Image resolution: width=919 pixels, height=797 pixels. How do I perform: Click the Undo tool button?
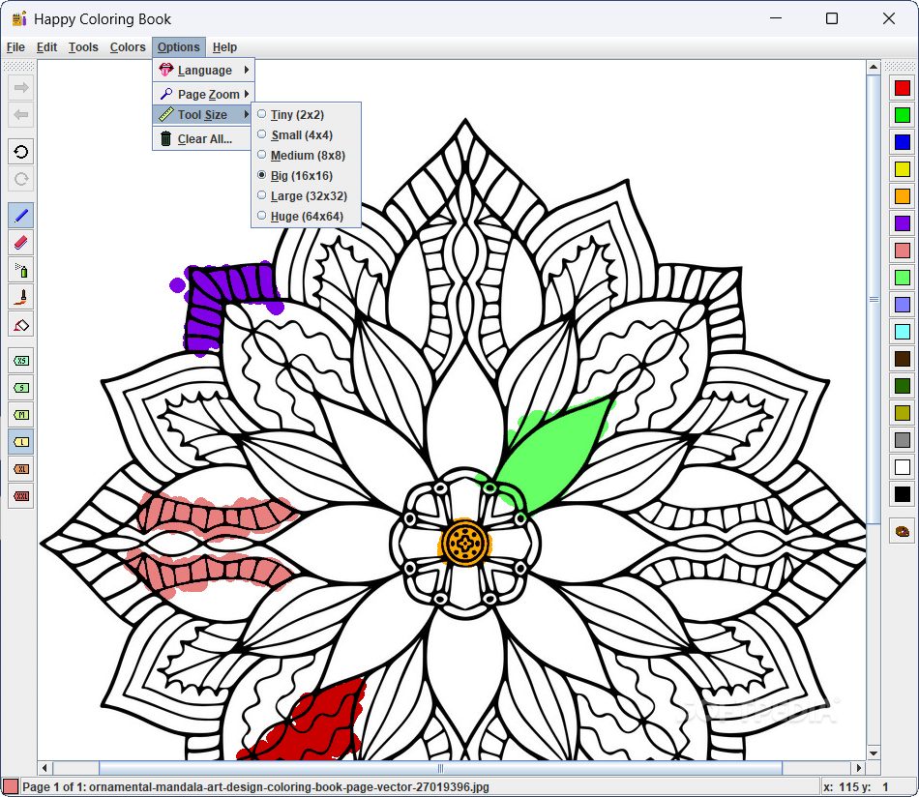coord(21,153)
